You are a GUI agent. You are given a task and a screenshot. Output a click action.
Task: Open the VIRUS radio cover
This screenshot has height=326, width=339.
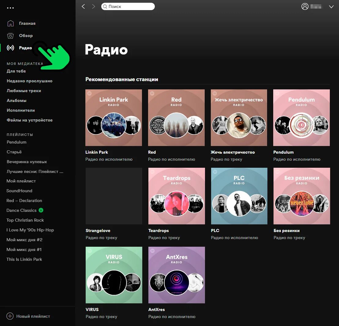114,275
